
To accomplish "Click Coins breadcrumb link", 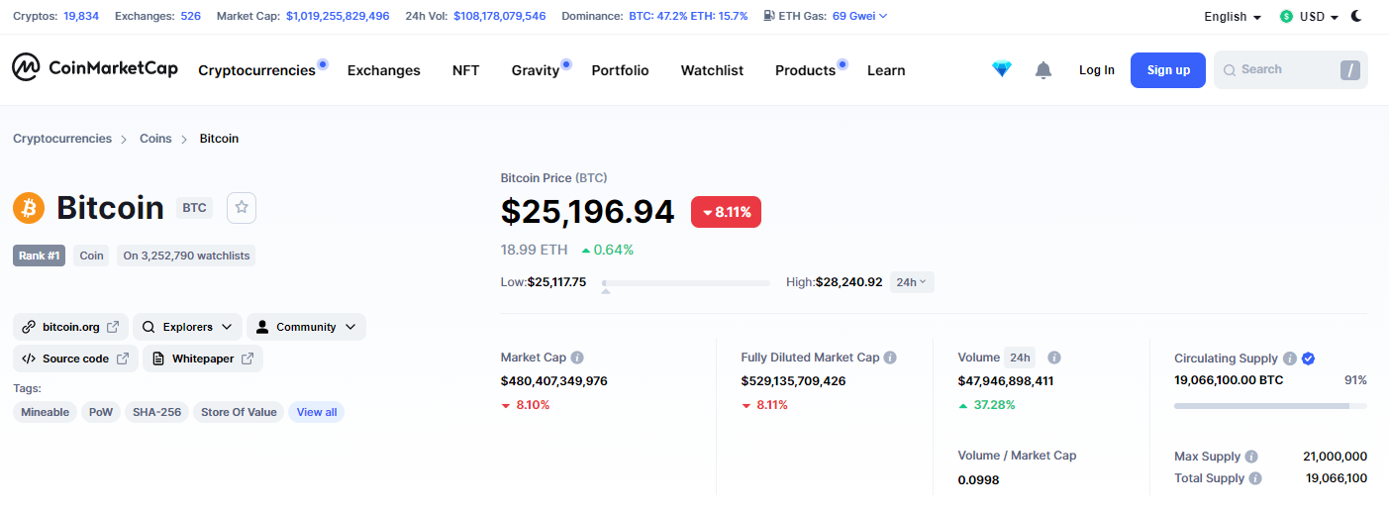I will point(155,139).
